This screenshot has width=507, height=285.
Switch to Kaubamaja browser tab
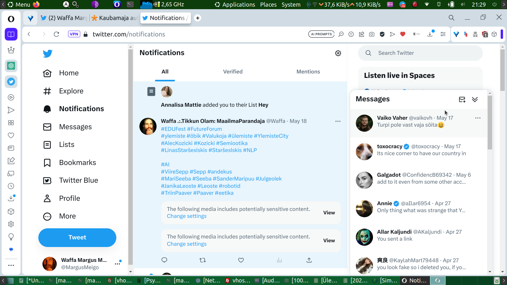pyautogui.click(x=115, y=18)
